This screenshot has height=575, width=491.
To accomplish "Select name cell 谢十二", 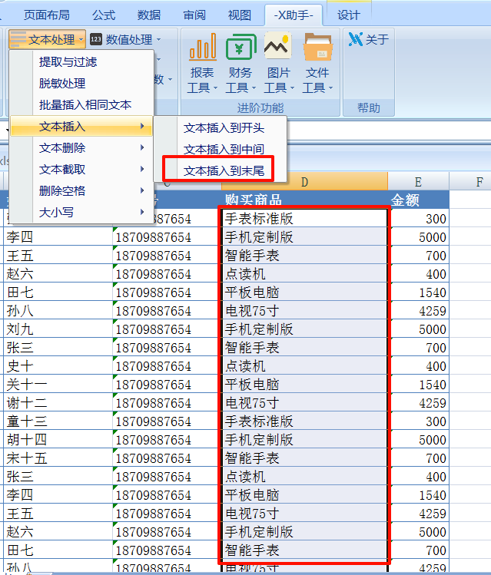I will point(58,402).
